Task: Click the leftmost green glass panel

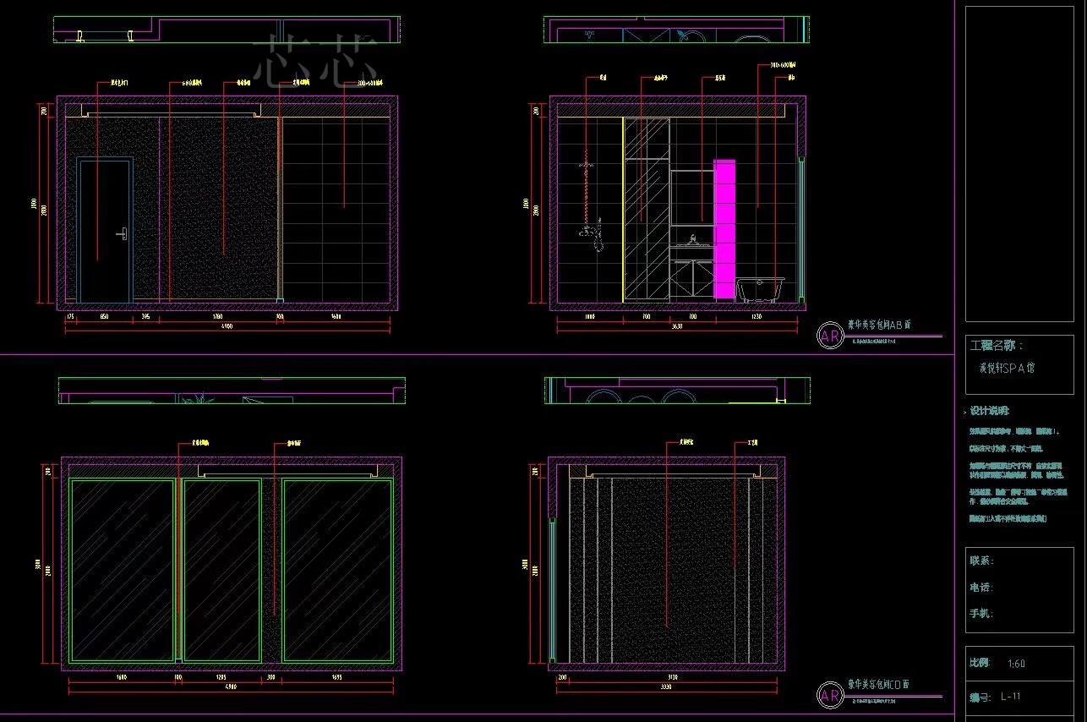Action: pos(123,570)
